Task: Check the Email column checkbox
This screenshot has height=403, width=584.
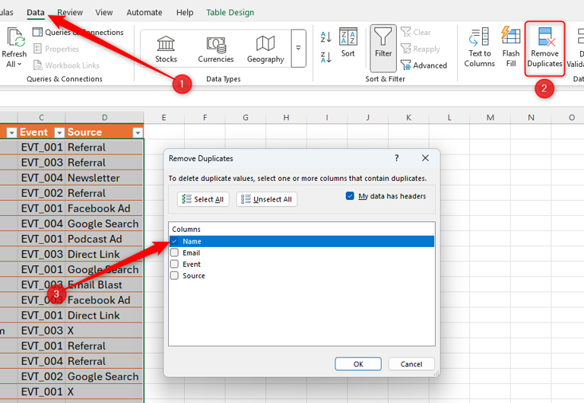Action: (174, 253)
